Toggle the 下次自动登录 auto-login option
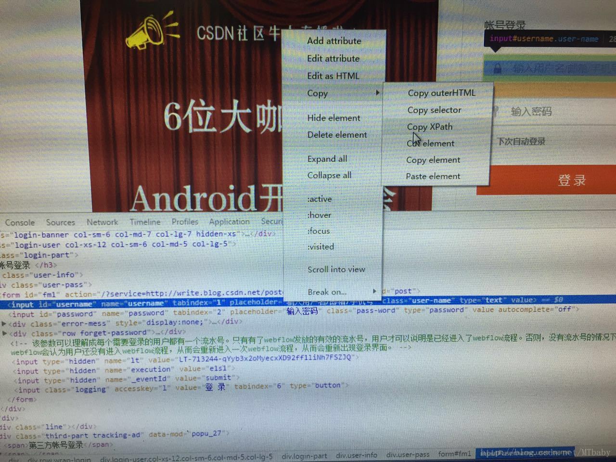This screenshot has width=616, height=462. [x=521, y=141]
